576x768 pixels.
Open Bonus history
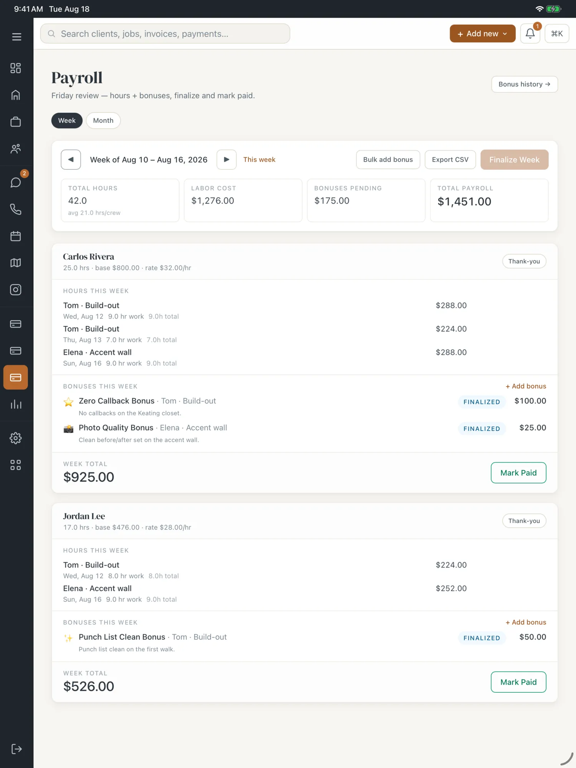click(525, 84)
